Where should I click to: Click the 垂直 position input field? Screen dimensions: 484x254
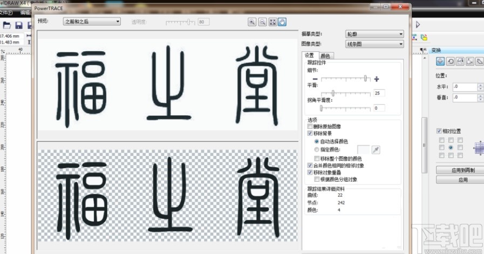(465, 98)
